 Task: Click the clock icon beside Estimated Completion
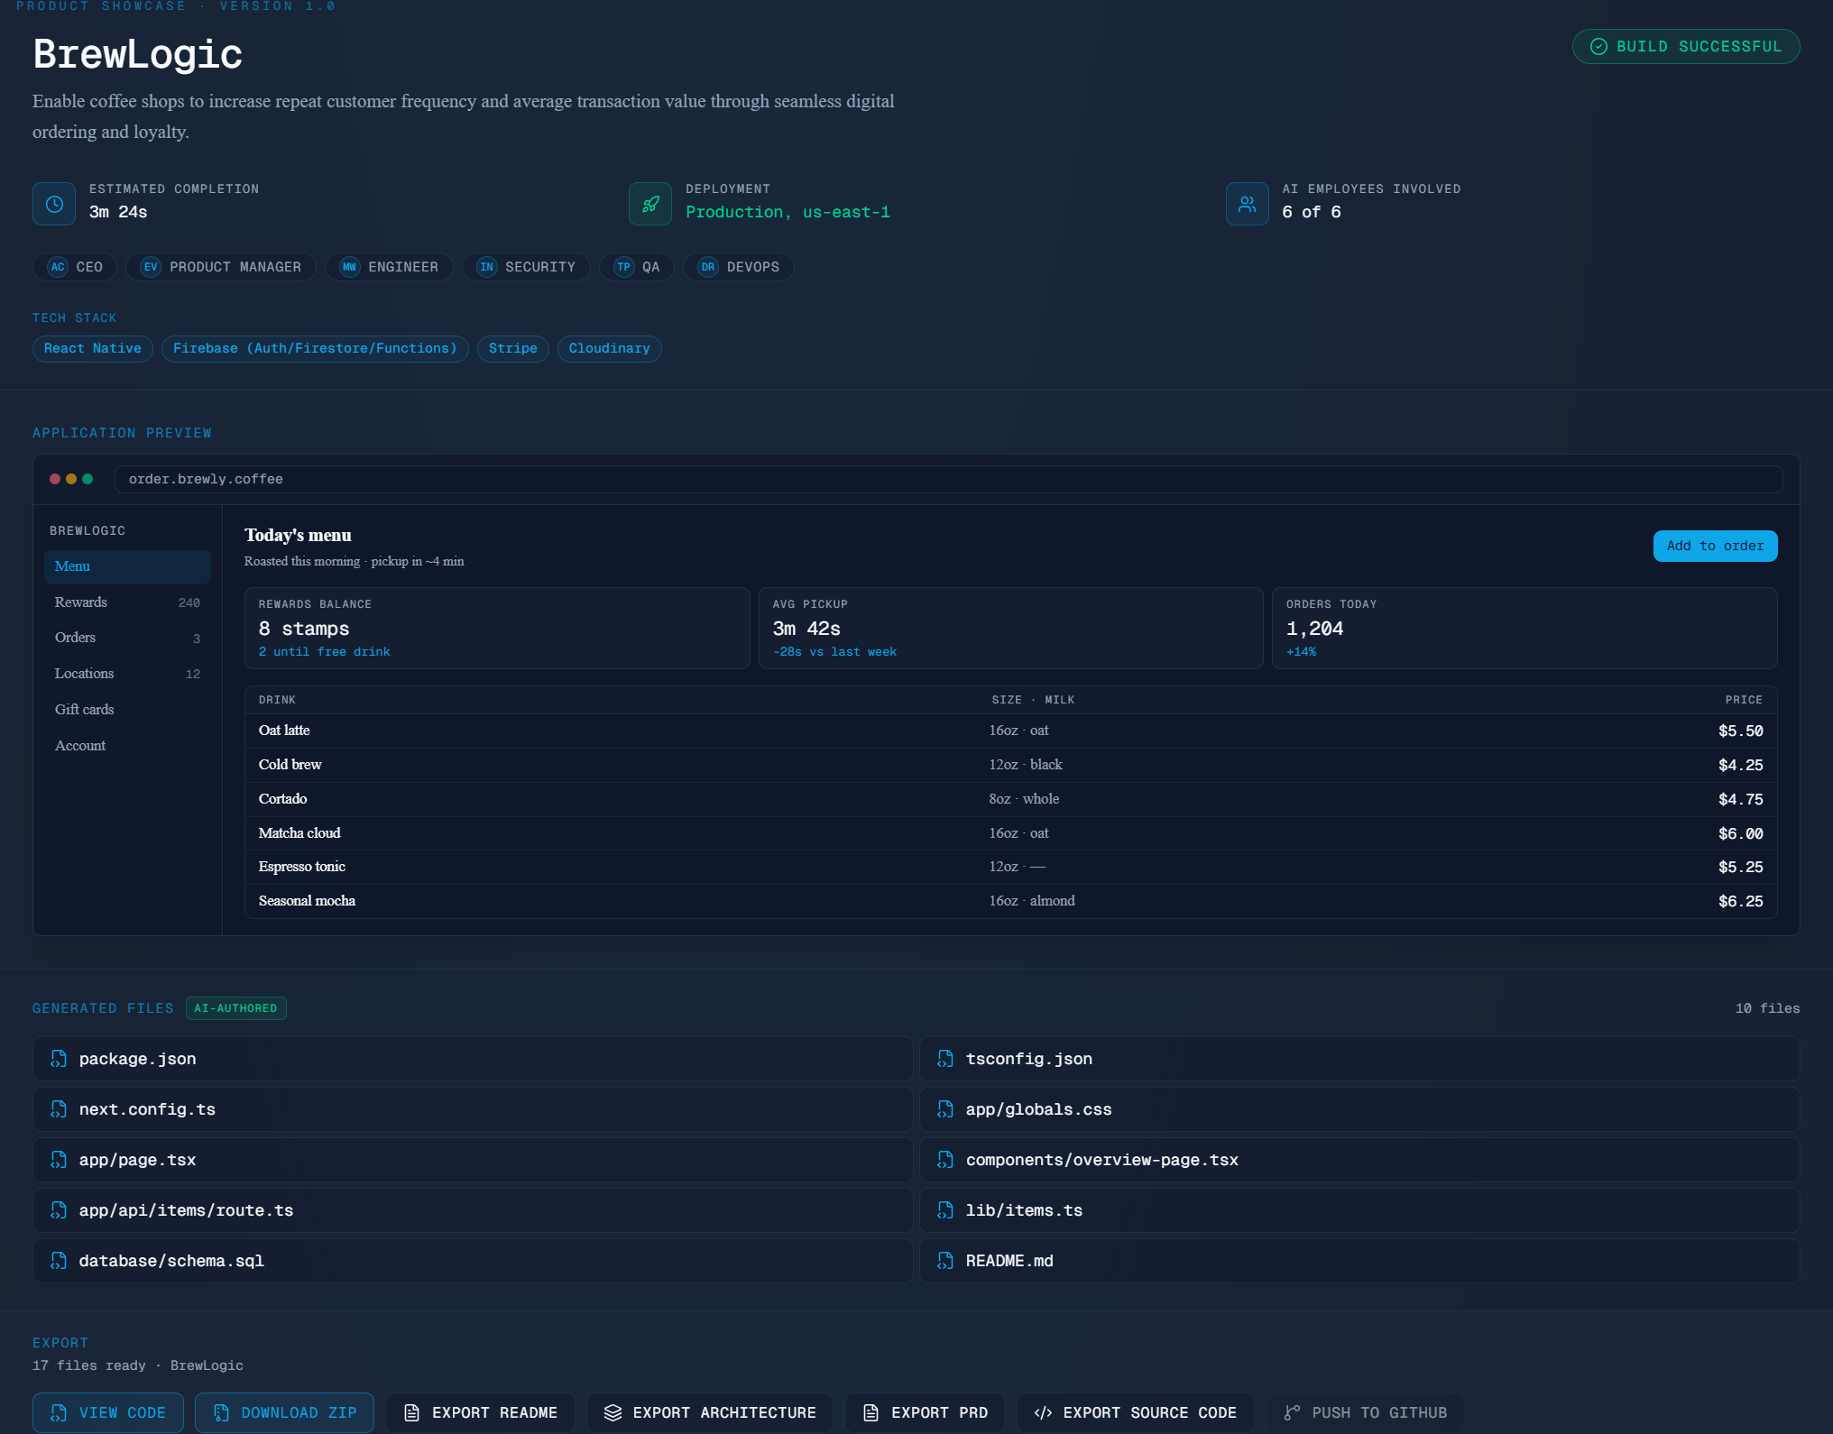[x=54, y=204]
